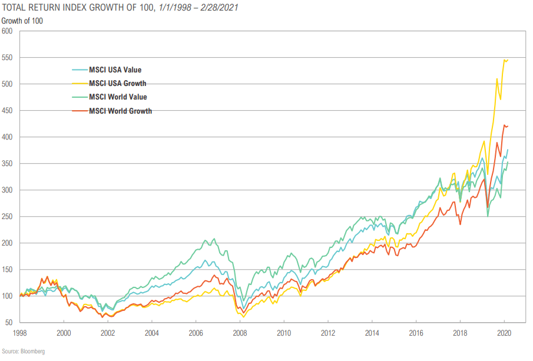Select the "50" y-axis label
The height and width of the screenshot is (361, 533).
pos(8,323)
